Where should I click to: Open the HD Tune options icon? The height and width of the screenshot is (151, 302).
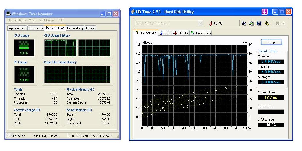click(x=267, y=23)
